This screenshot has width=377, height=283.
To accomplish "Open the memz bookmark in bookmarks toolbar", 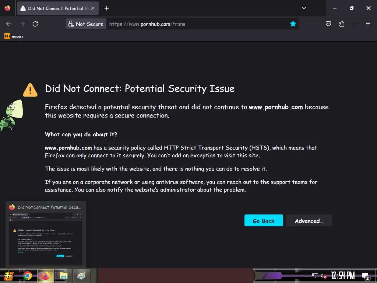I will click(14, 36).
